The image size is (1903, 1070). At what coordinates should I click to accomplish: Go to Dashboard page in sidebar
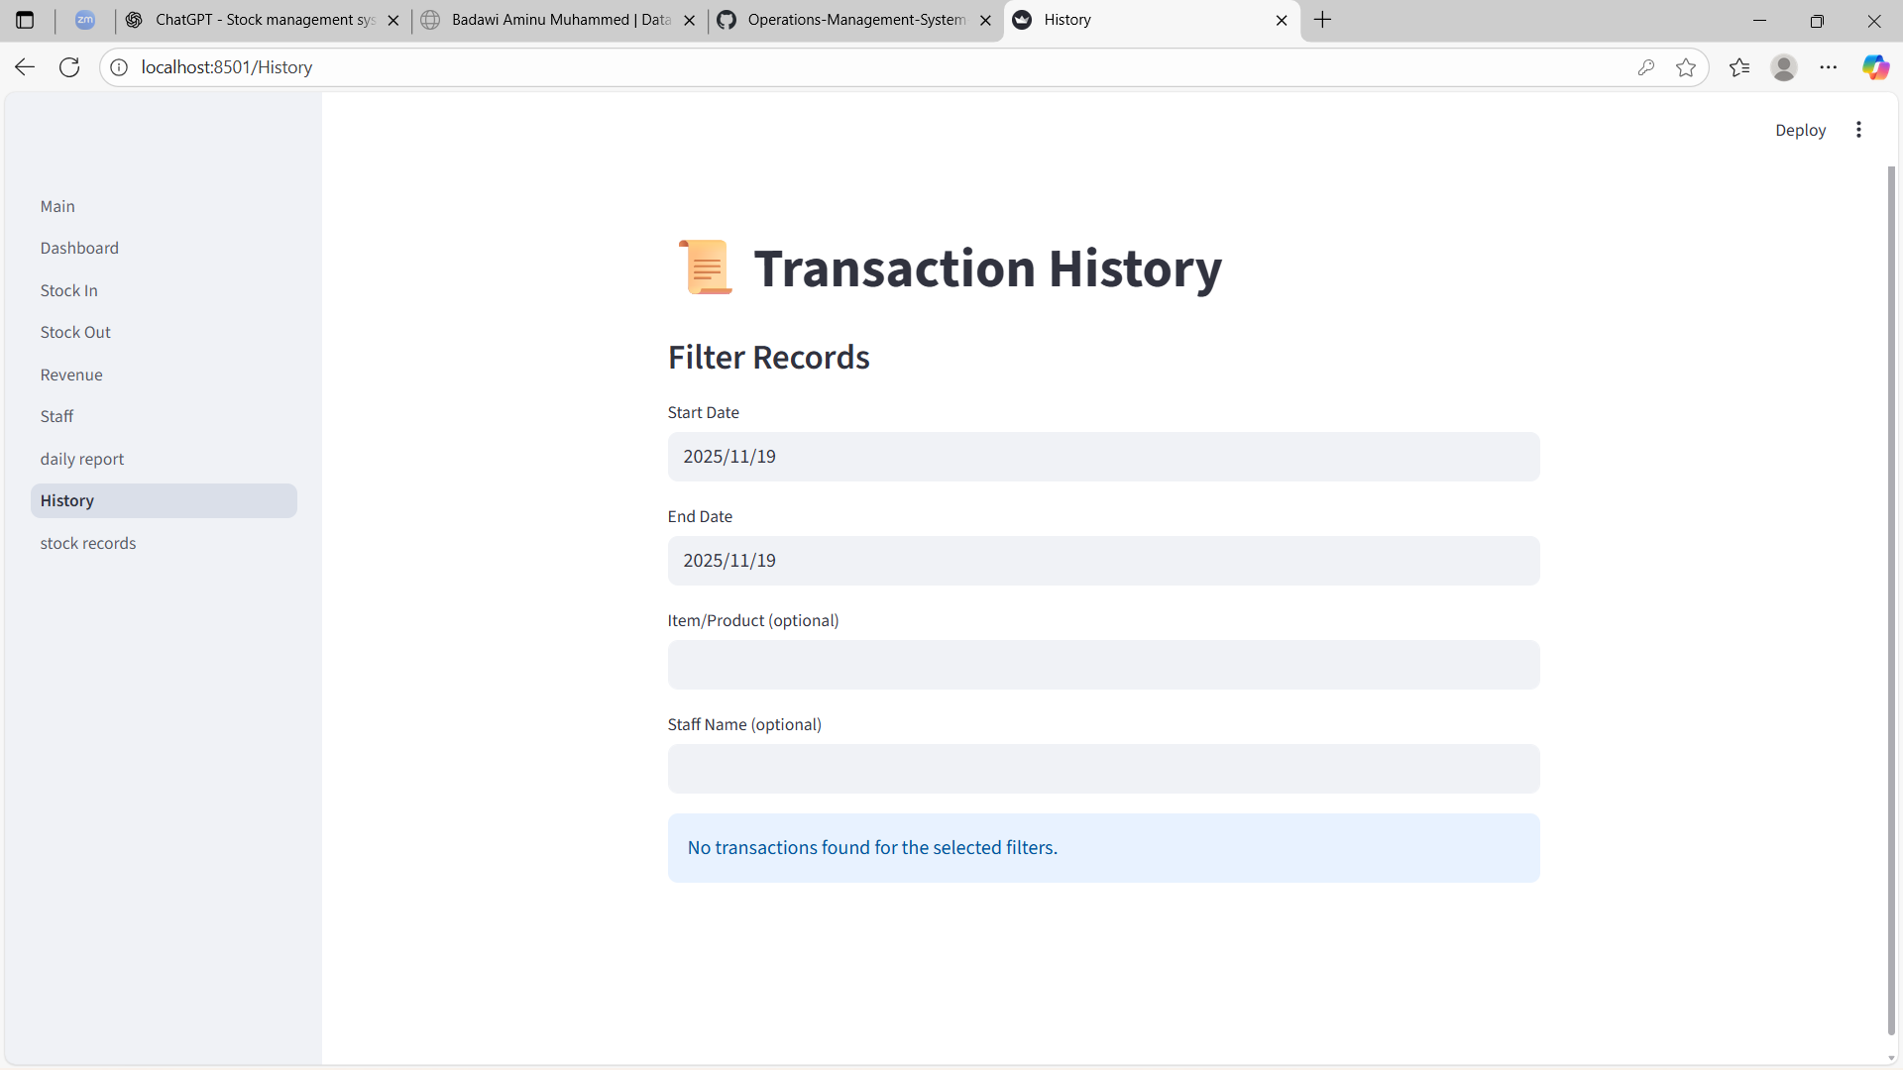(79, 248)
